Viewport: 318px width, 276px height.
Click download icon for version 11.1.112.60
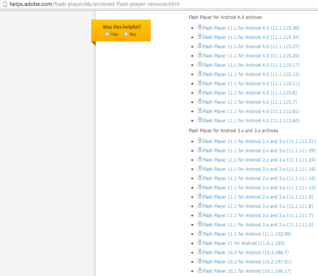200,119
